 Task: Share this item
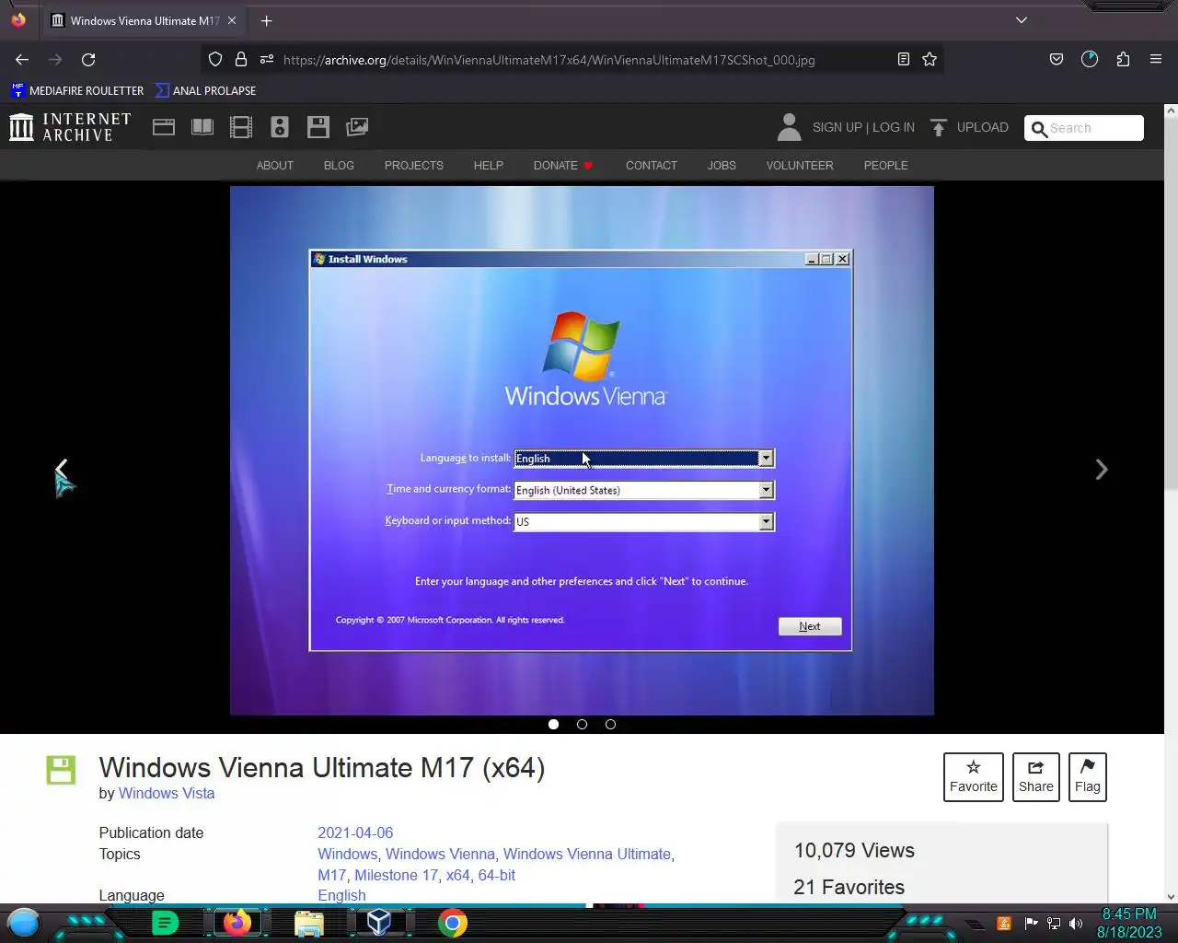[x=1036, y=777]
